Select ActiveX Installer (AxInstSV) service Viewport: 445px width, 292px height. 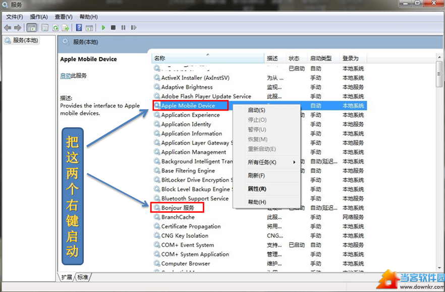195,78
